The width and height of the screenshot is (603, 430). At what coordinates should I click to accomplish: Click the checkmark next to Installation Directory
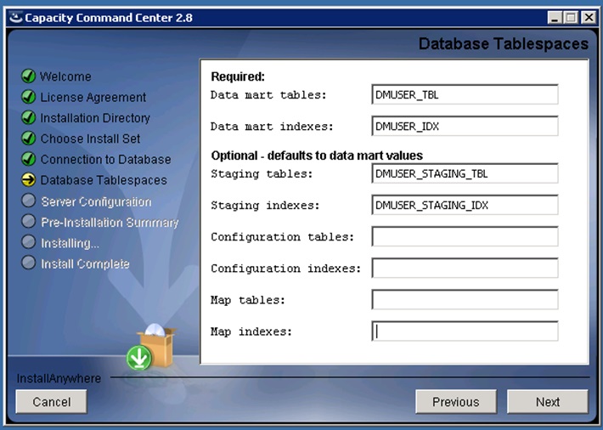tap(29, 117)
